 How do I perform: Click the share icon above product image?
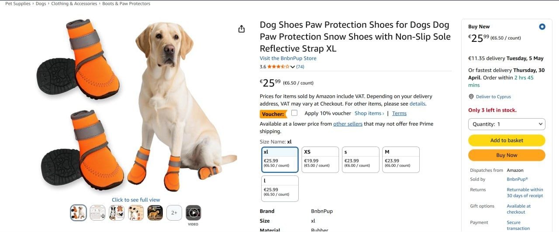[x=242, y=29]
